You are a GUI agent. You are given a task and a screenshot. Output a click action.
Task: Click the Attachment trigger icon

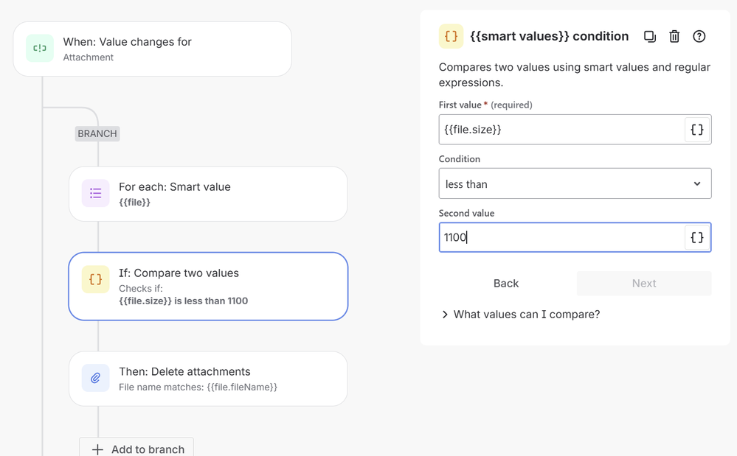[x=40, y=49]
